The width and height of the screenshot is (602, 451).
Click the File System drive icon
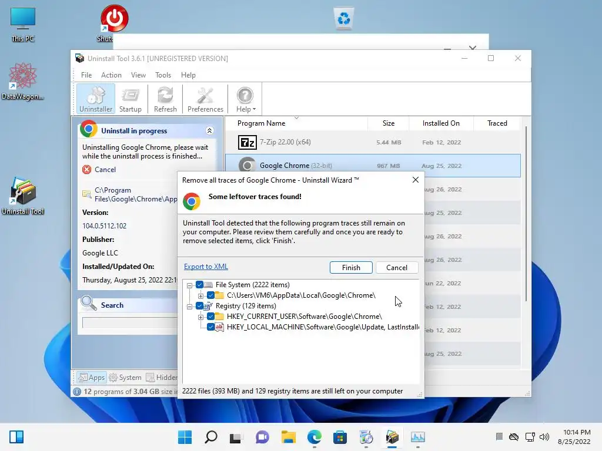pyautogui.click(x=208, y=285)
